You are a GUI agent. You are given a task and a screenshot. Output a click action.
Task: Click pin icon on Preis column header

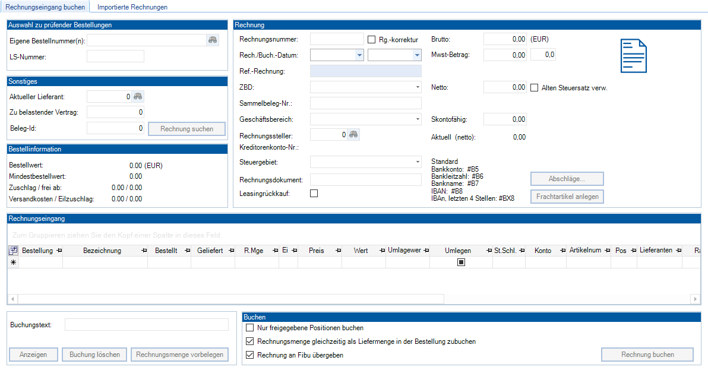pyautogui.click(x=337, y=251)
